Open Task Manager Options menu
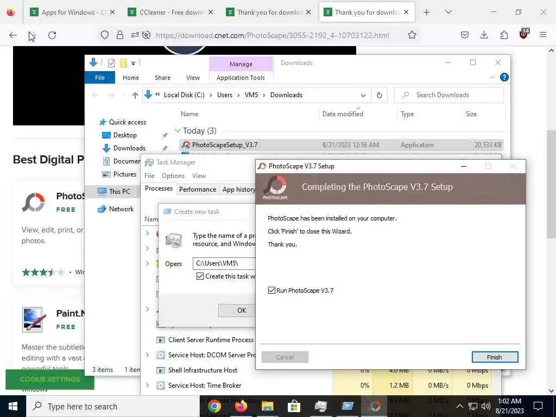Viewport: 556px width, 417px height. (173, 176)
